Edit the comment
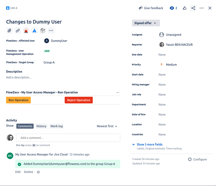This screenshot has width=216, height=186. [x=18, y=172]
